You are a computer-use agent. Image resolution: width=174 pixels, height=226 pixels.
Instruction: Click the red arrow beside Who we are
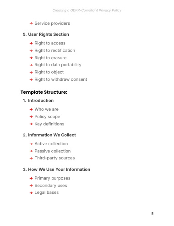tap(31, 109)
